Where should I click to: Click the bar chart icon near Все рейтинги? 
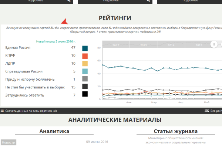[206, 111]
